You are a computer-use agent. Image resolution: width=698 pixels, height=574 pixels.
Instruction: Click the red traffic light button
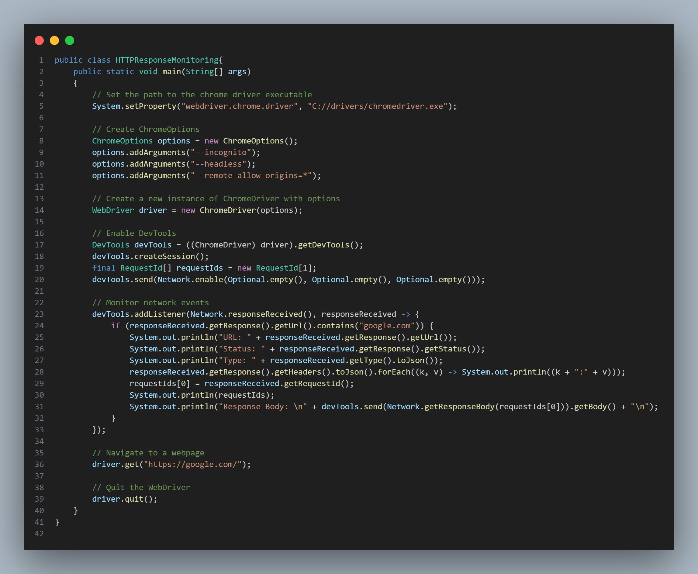pyautogui.click(x=40, y=40)
